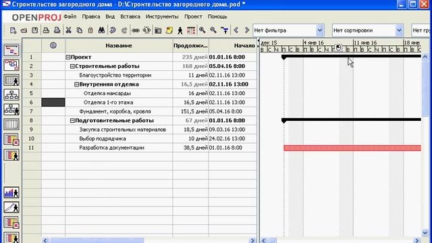Open the Нет фильтра dropdown
This screenshot has height=243, width=432.
tap(319, 30)
